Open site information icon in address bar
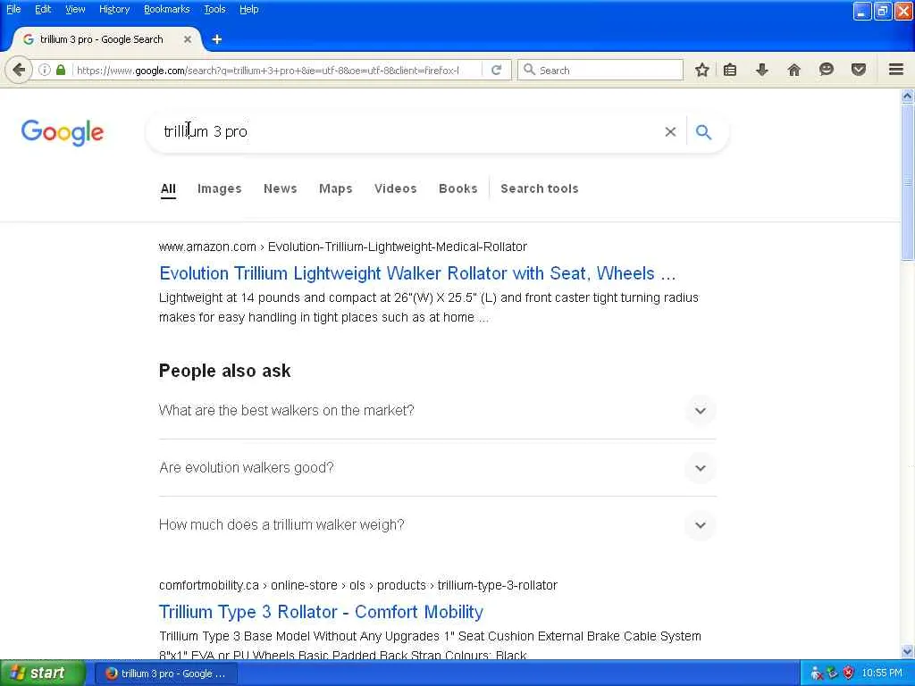 (45, 70)
